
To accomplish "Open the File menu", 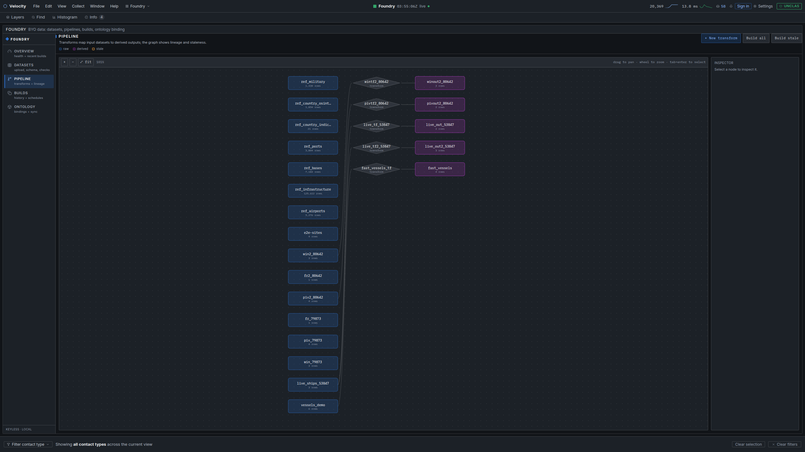I will coord(36,6).
